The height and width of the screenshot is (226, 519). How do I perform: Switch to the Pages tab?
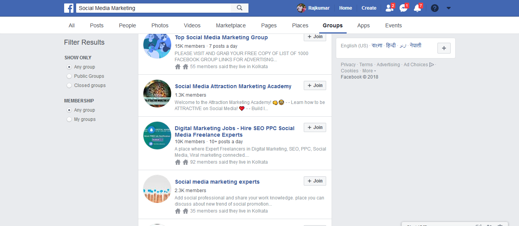(269, 25)
